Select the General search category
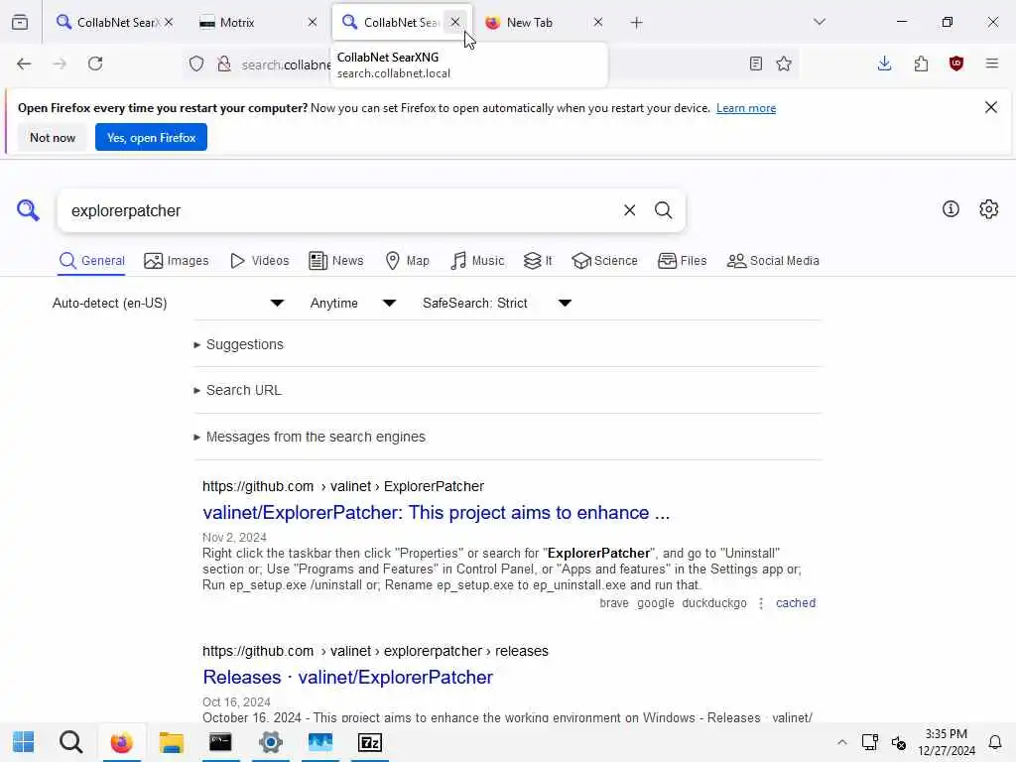1016x762 pixels. point(91,261)
